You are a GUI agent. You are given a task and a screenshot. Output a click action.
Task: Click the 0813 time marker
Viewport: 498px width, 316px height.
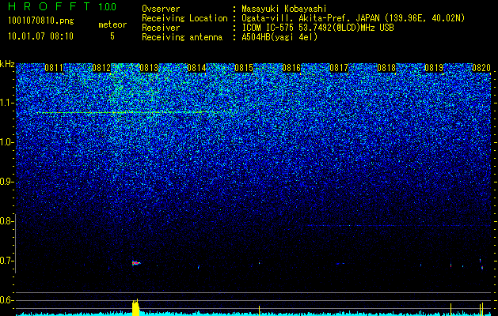tap(149, 68)
